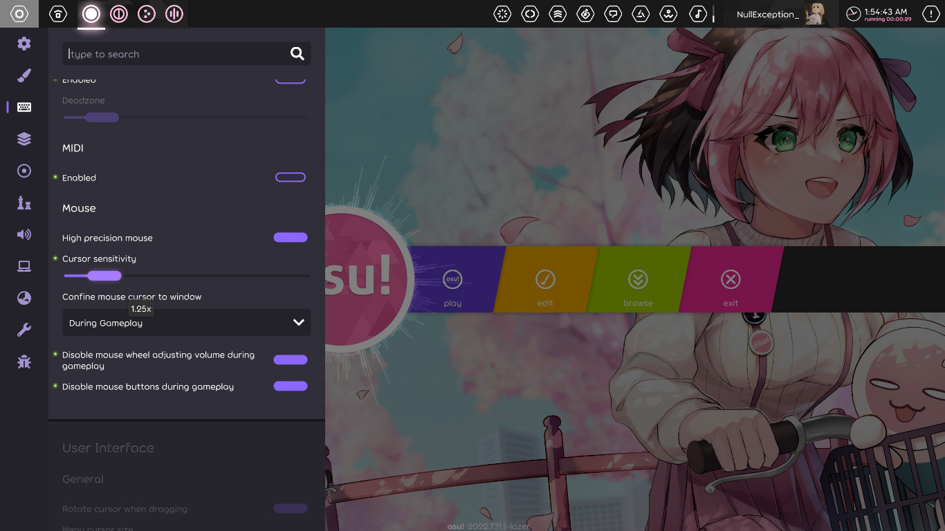Viewport: 945px width, 531px height.
Task: Open the changelog icon in toolbar
Action: click(x=530, y=14)
